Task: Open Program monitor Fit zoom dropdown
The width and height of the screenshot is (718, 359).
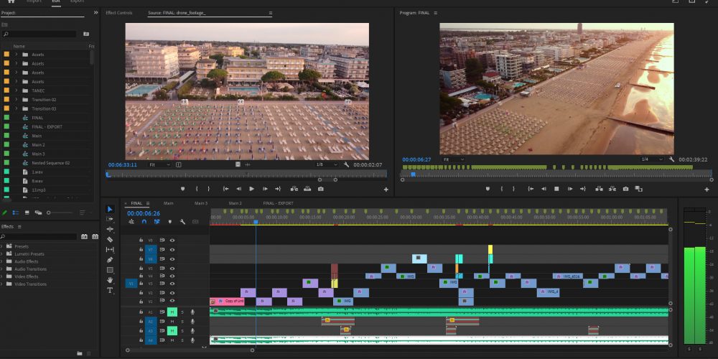Action: click(x=453, y=159)
